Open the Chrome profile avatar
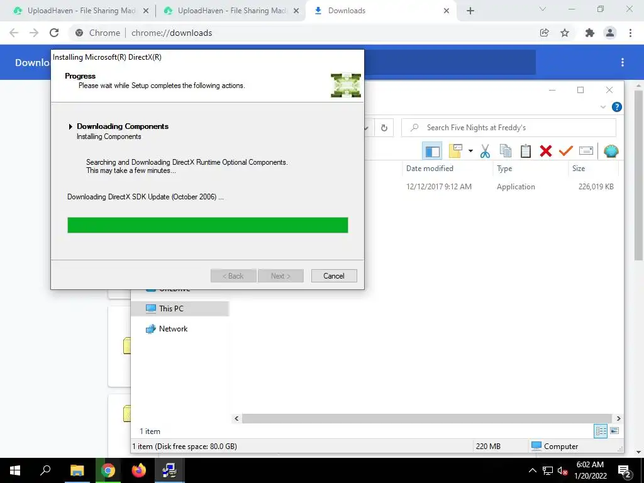The image size is (644, 483). [x=610, y=33]
